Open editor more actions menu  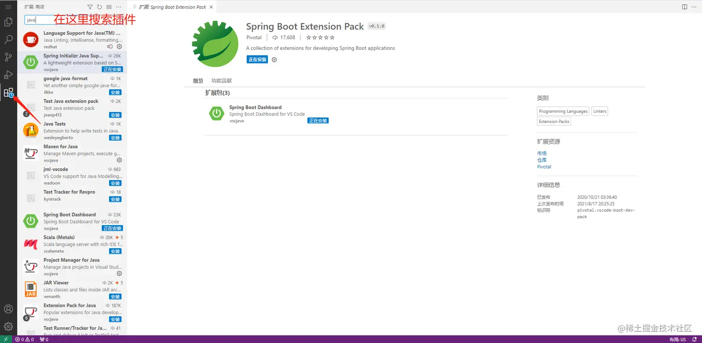(694, 7)
